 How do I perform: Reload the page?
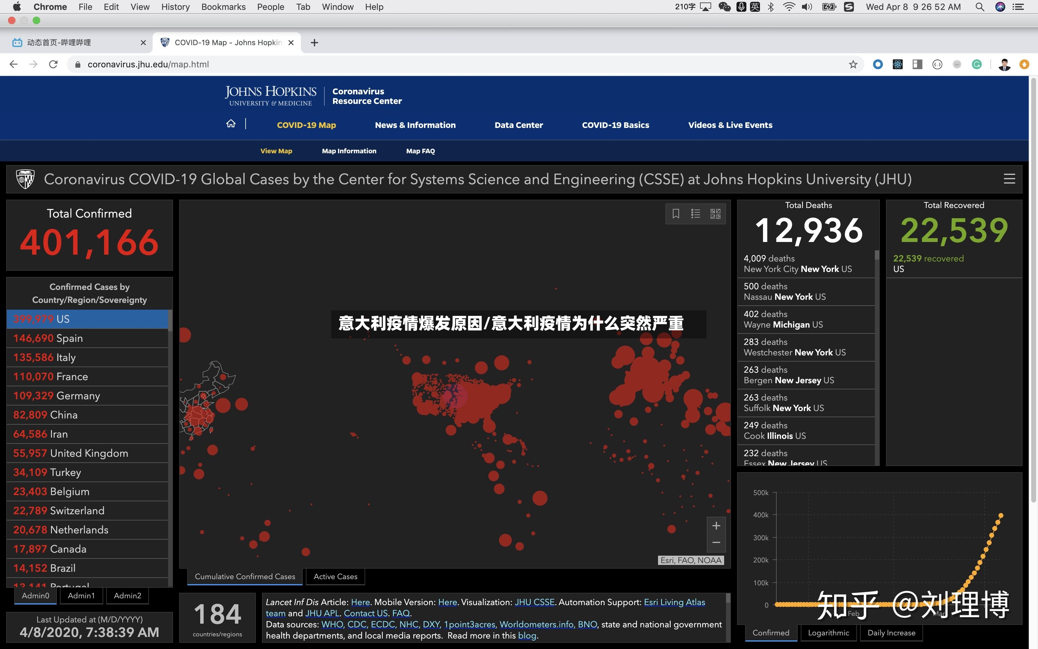pyautogui.click(x=53, y=64)
